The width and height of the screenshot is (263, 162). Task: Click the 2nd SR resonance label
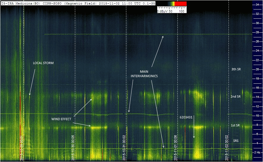[236, 97]
